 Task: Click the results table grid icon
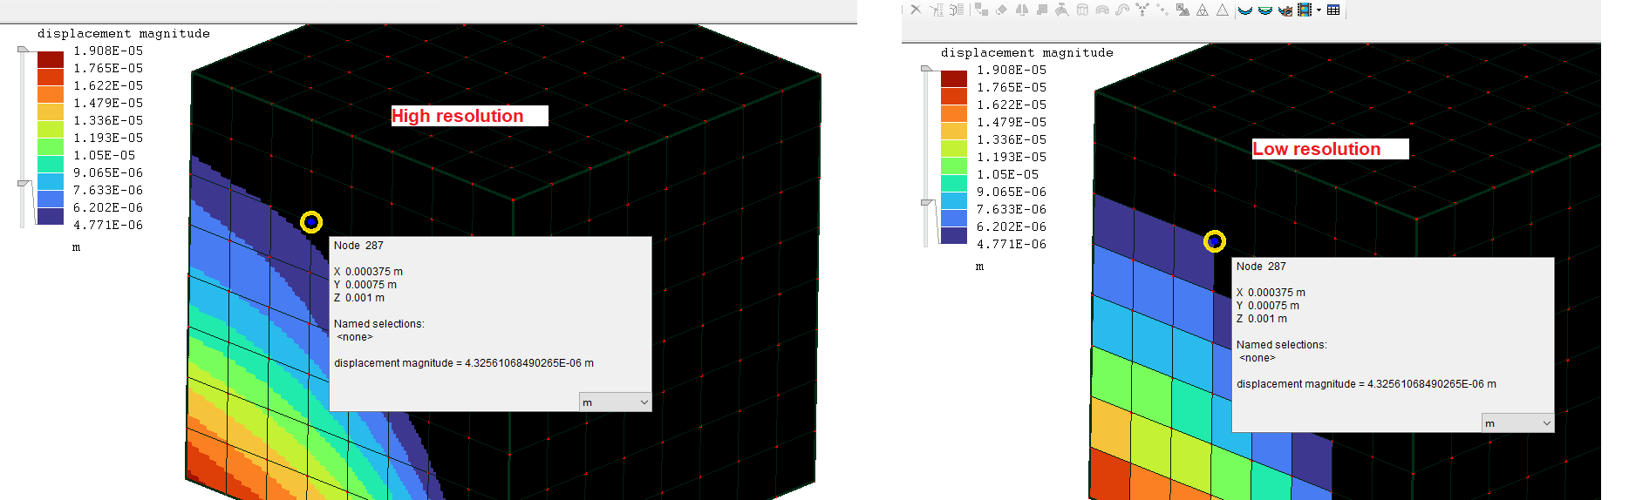(1333, 10)
